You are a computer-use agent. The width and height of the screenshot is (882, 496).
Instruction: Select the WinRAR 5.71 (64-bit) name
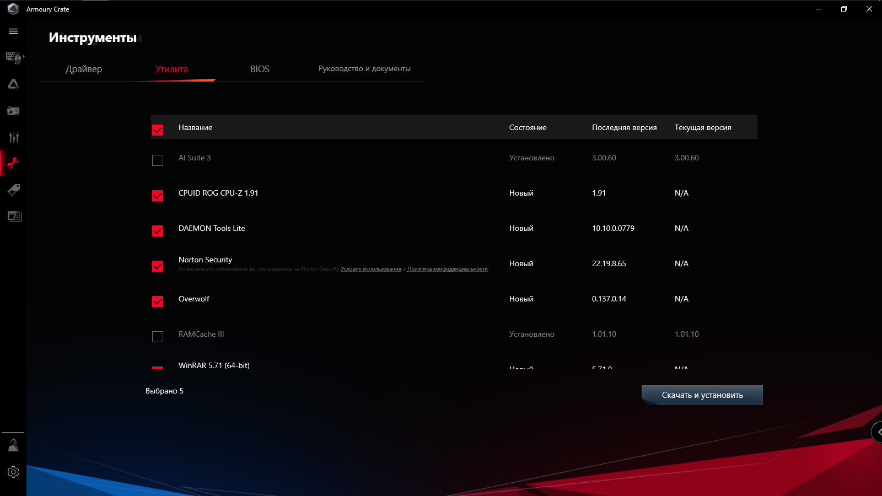point(214,365)
